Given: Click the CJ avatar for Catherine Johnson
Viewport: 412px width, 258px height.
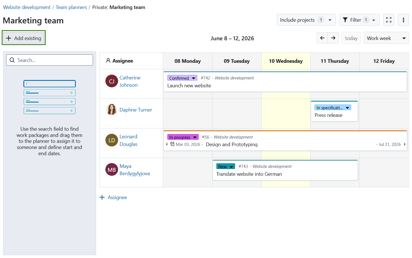Looking at the screenshot, I should point(112,81).
